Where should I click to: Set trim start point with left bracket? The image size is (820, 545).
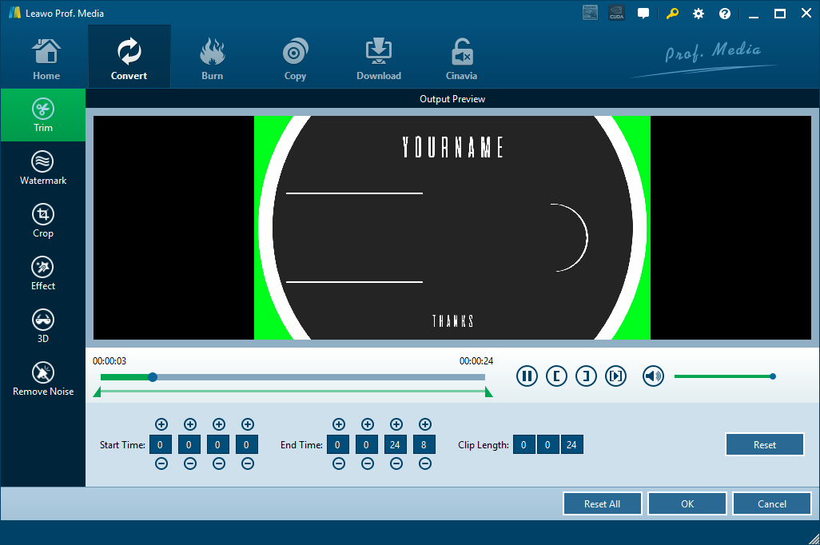(556, 376)
